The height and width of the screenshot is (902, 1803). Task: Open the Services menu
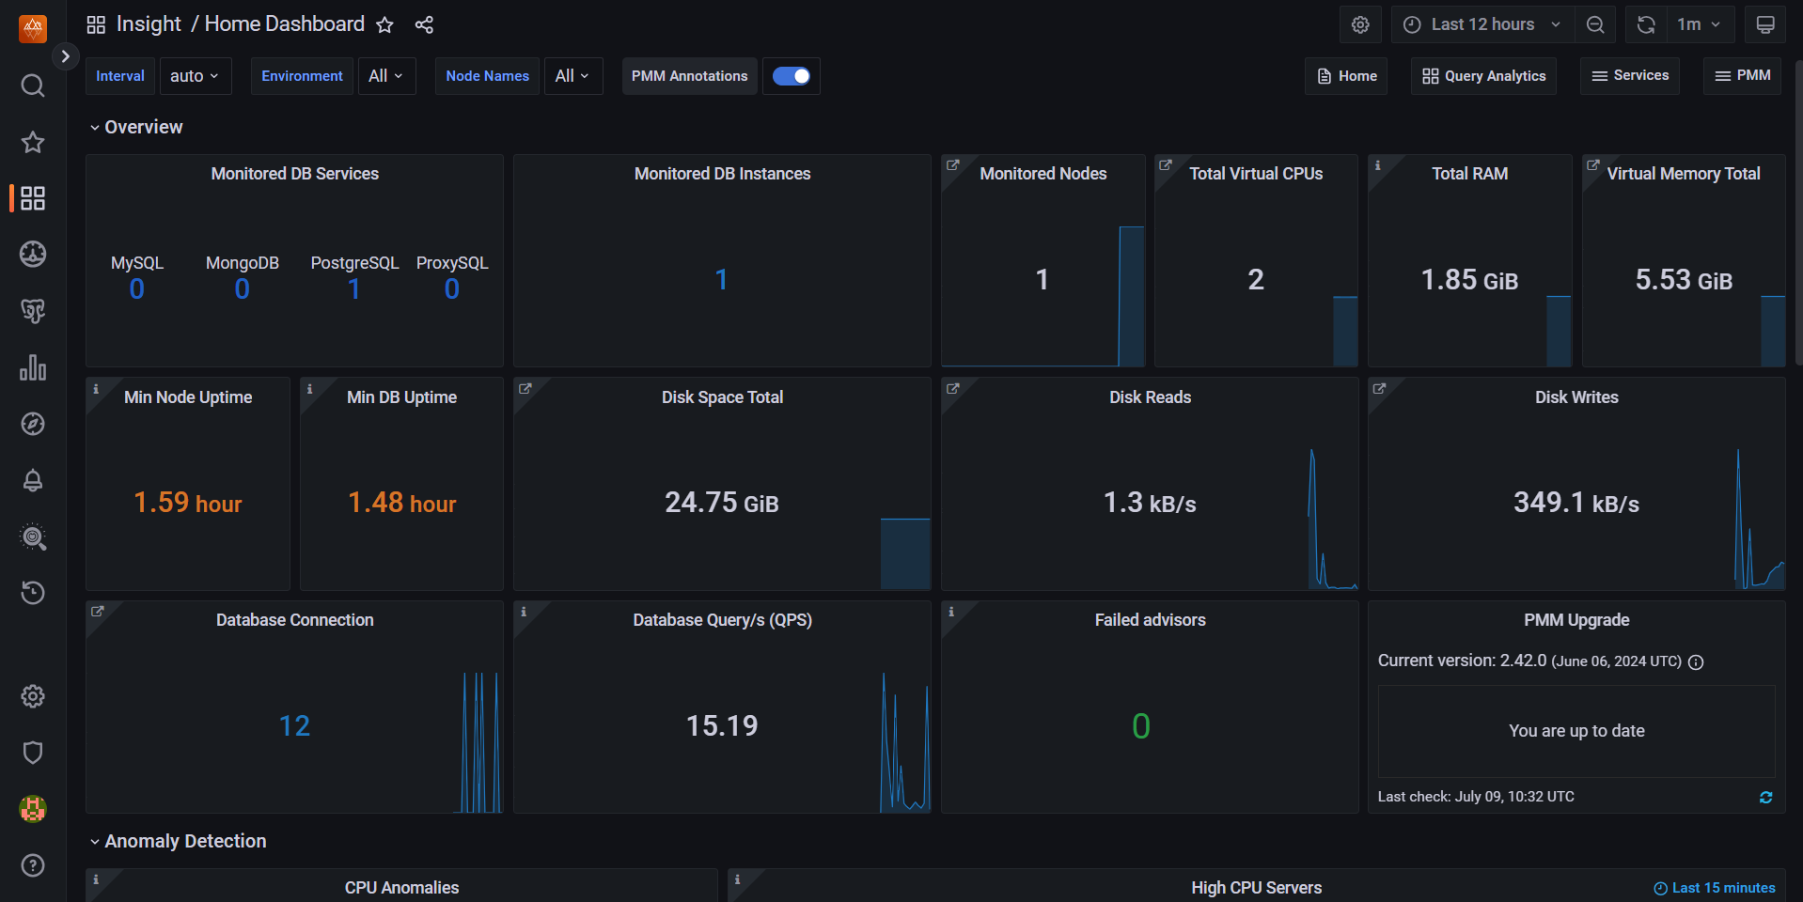click(x=1630, y=75)
